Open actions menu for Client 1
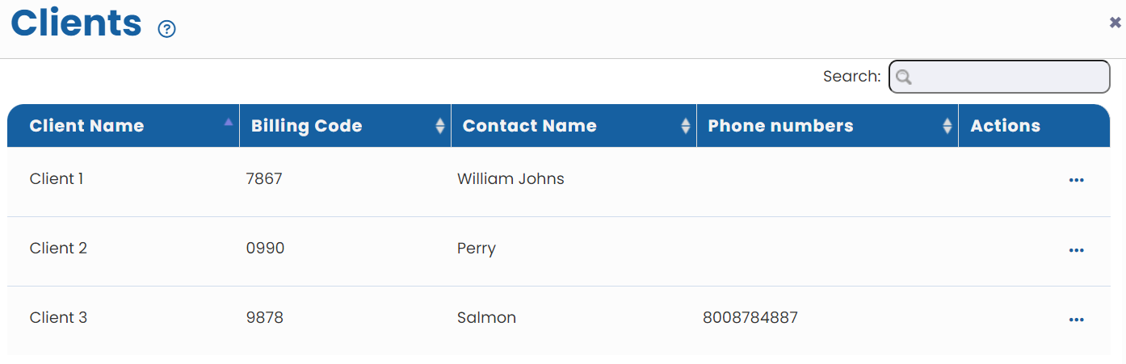1126x364 pixels. (x=1076, y=180)
